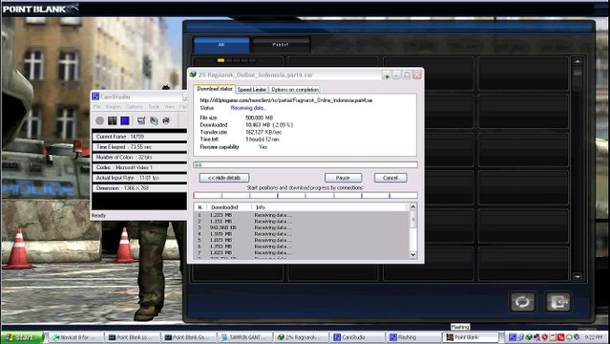Open the Windows Start menu
This screenshot has height=344, width=610.
pos(23,337)
